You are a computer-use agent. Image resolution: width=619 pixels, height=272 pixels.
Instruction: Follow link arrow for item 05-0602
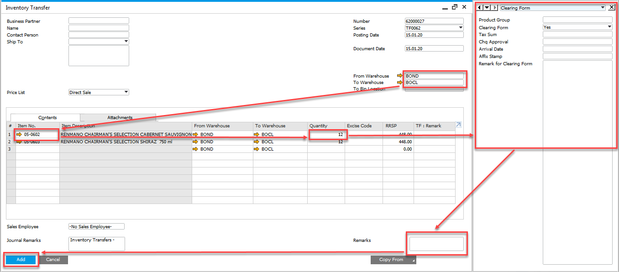20,135
